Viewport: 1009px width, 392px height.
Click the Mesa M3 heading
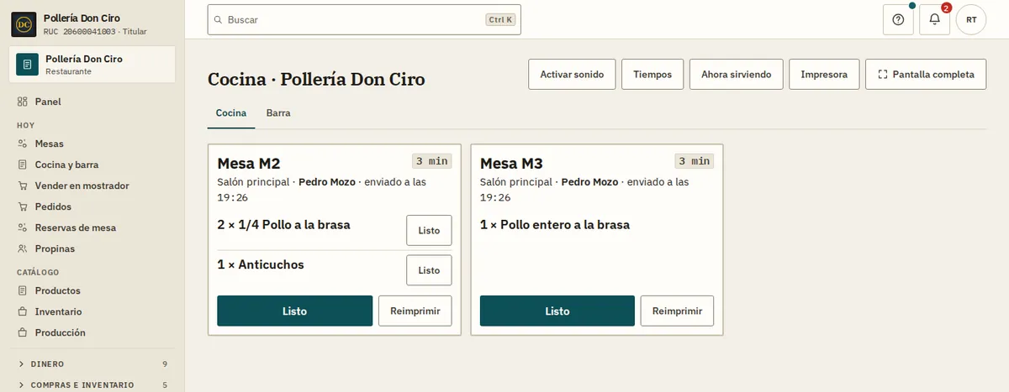click(x=511, y=163)
